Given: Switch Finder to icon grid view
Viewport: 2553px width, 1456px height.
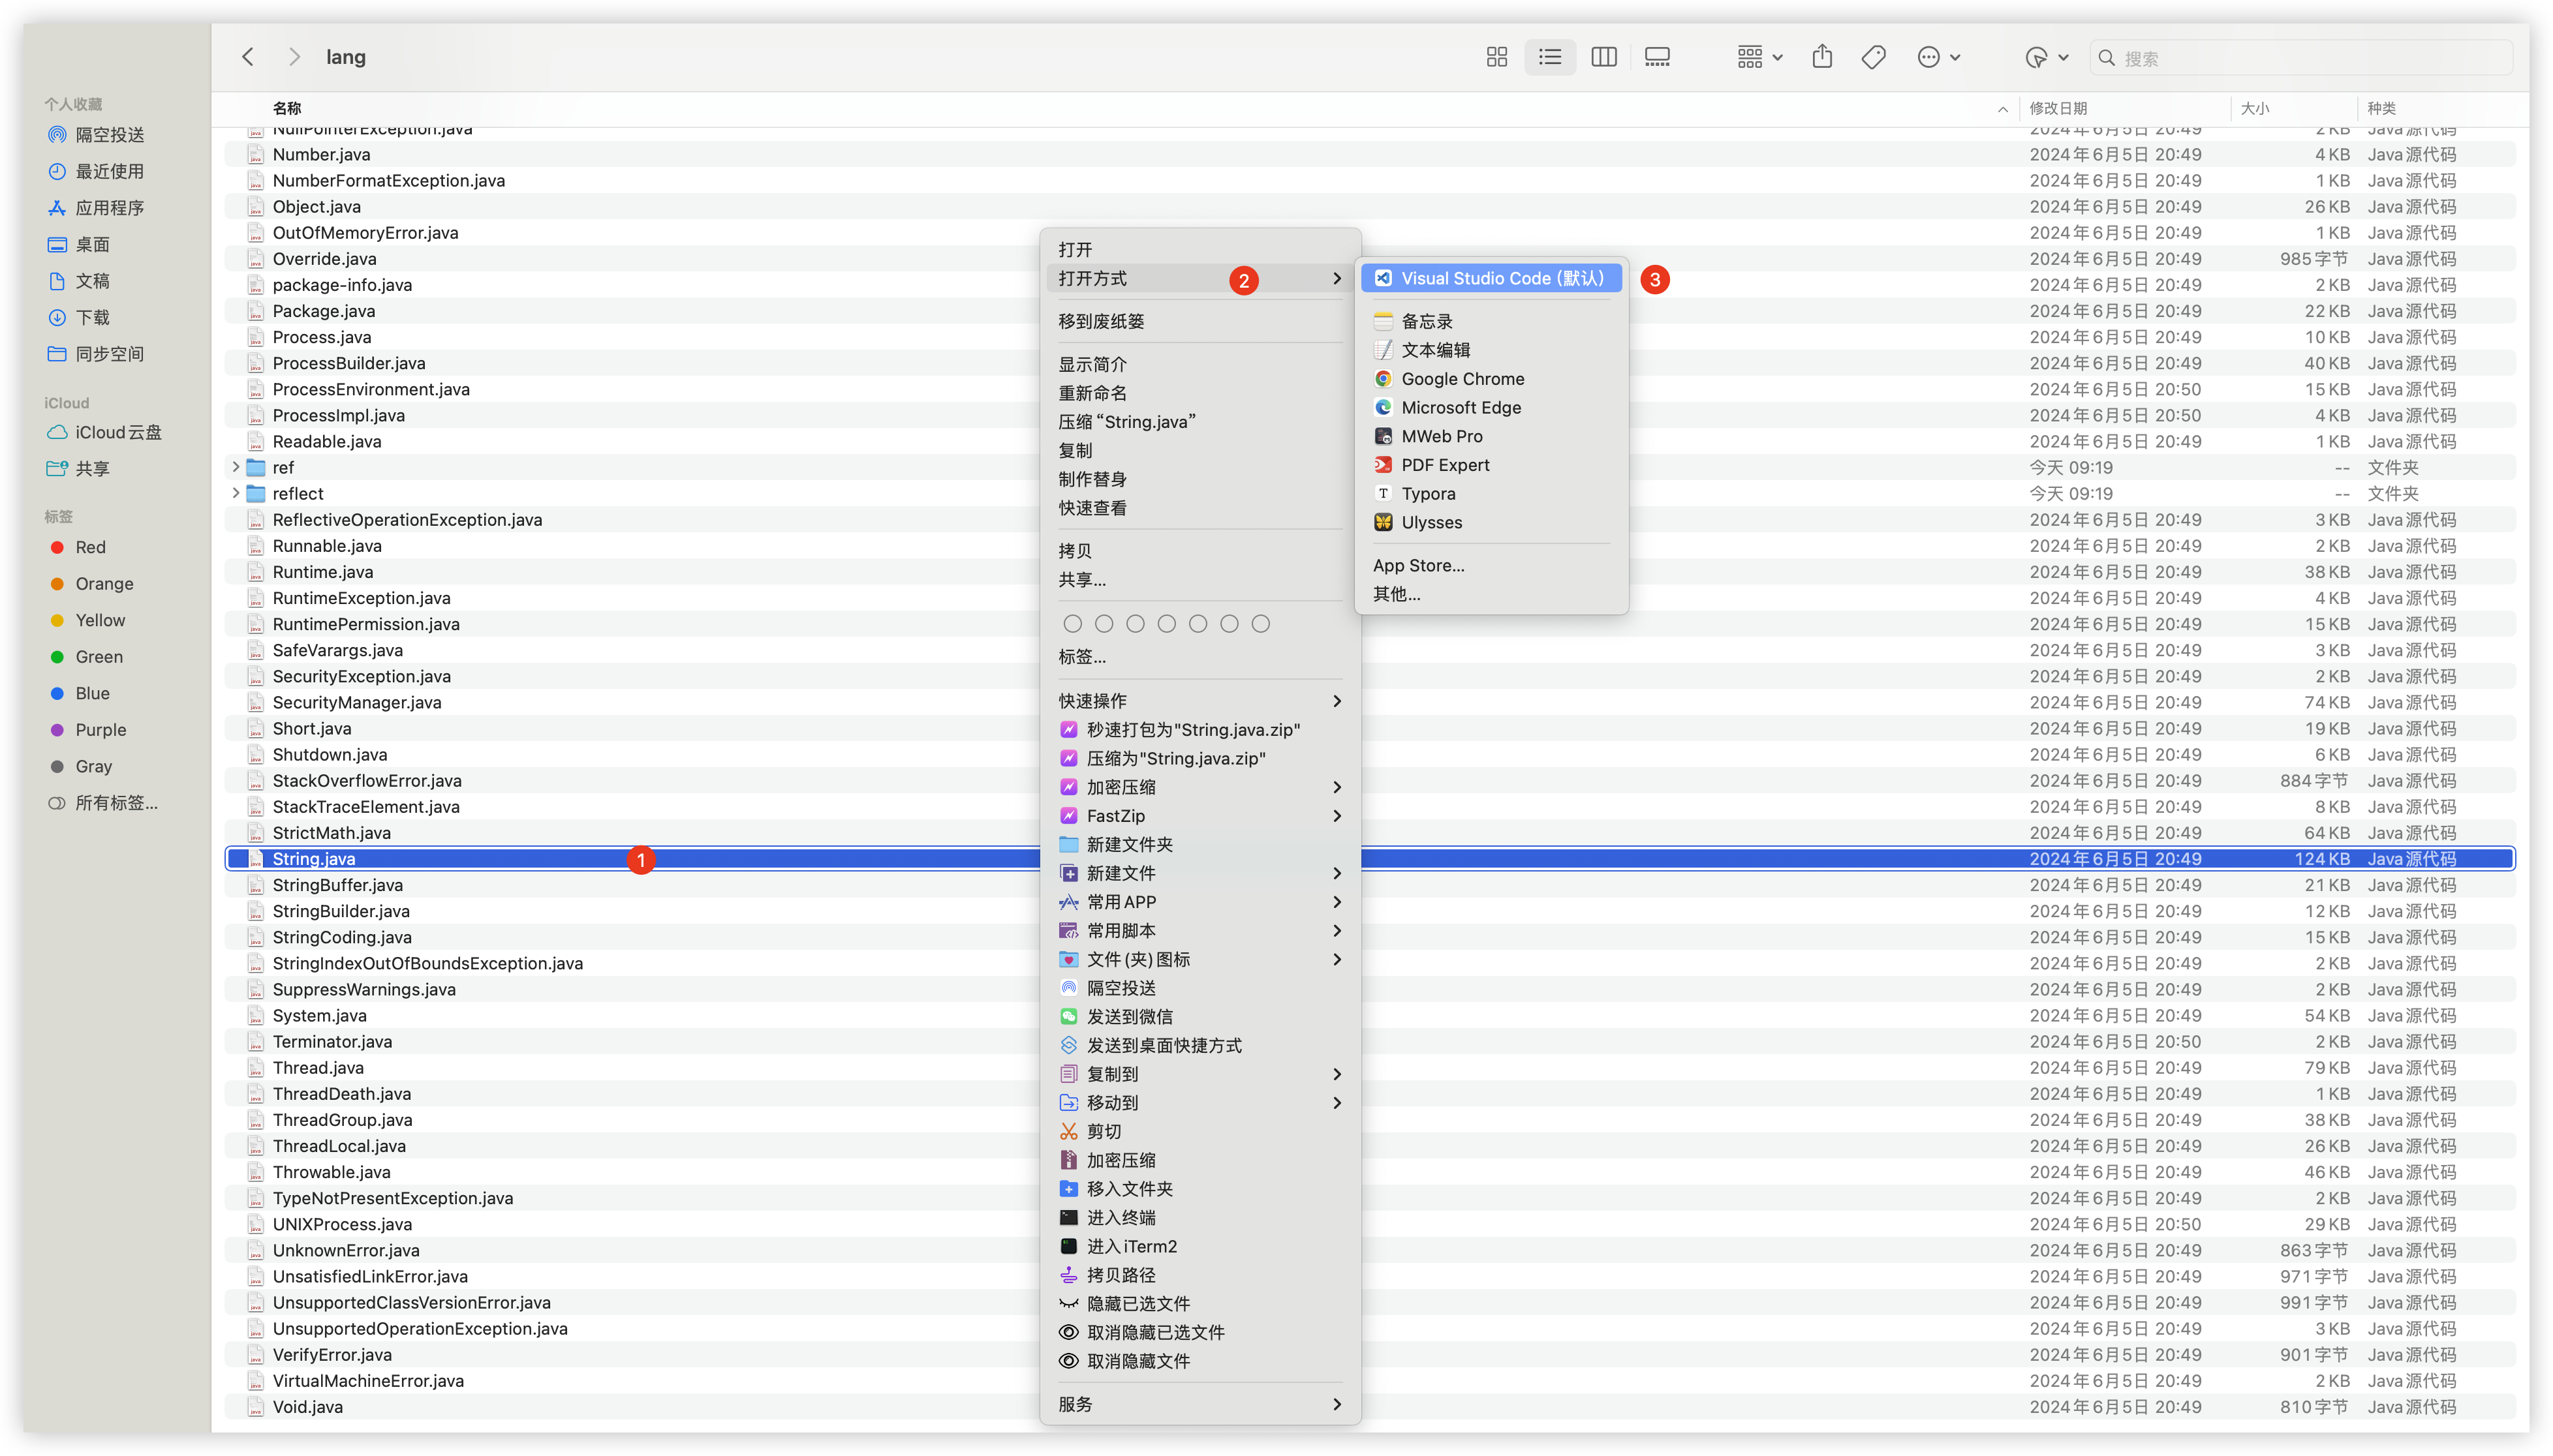Looking at the screenshot, I should pyautogui.click(x=1496, y=57).
